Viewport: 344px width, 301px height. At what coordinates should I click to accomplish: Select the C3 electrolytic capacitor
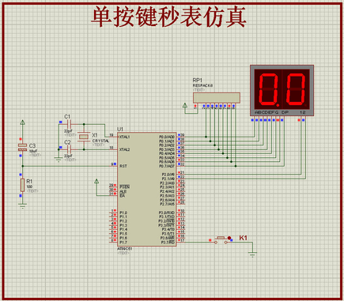[23, 147]
